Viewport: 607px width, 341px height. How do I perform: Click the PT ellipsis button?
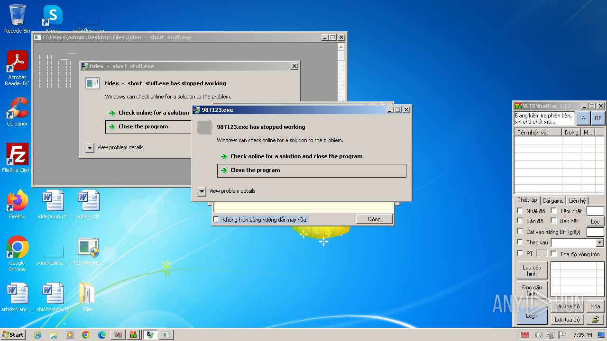542,253
